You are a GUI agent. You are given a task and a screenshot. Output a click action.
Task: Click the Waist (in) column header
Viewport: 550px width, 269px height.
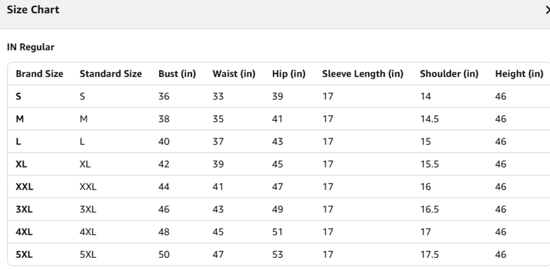[234, 74]
